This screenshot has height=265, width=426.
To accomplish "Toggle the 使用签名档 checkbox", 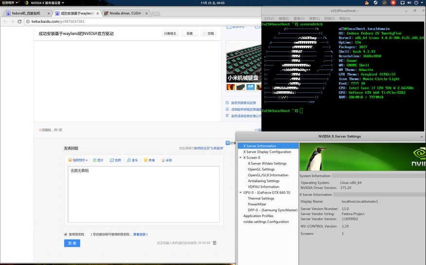I will [66, 234].
